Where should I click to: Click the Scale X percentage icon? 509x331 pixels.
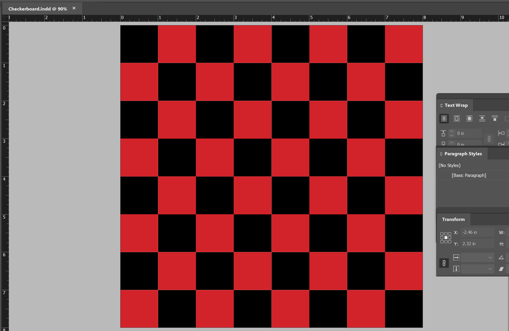[x=456, y=257]
